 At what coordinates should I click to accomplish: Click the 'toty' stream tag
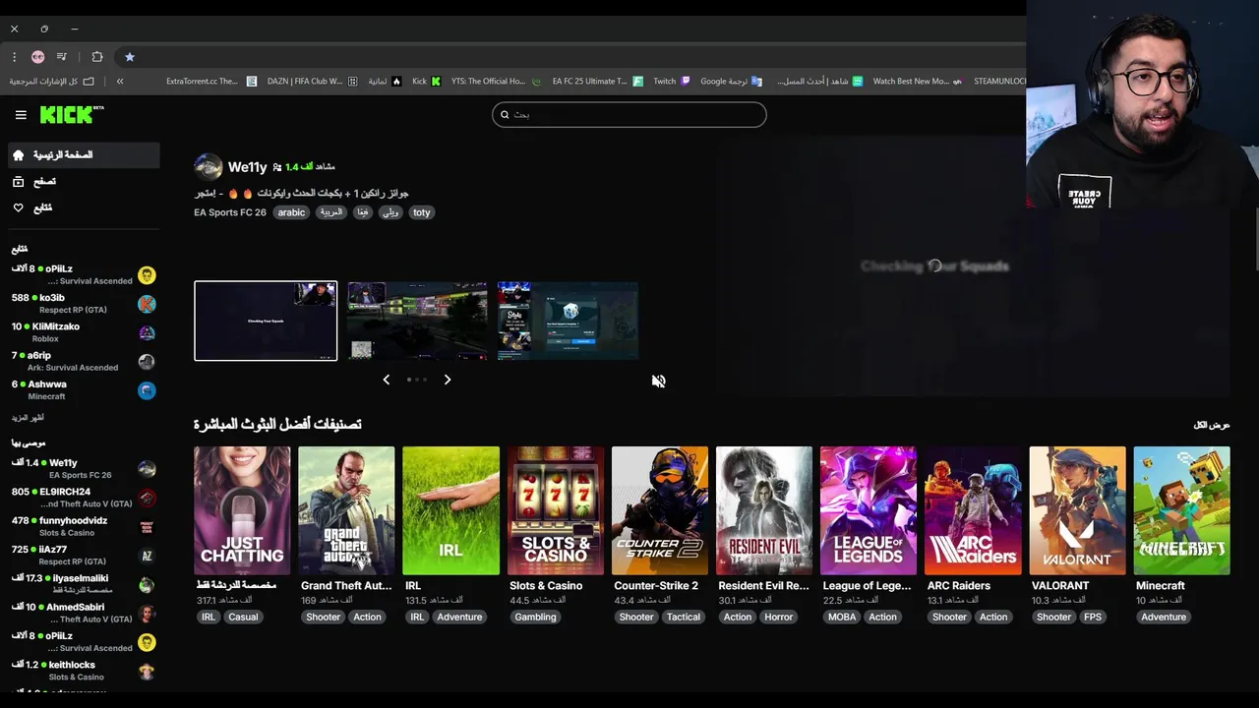point(422,212)
